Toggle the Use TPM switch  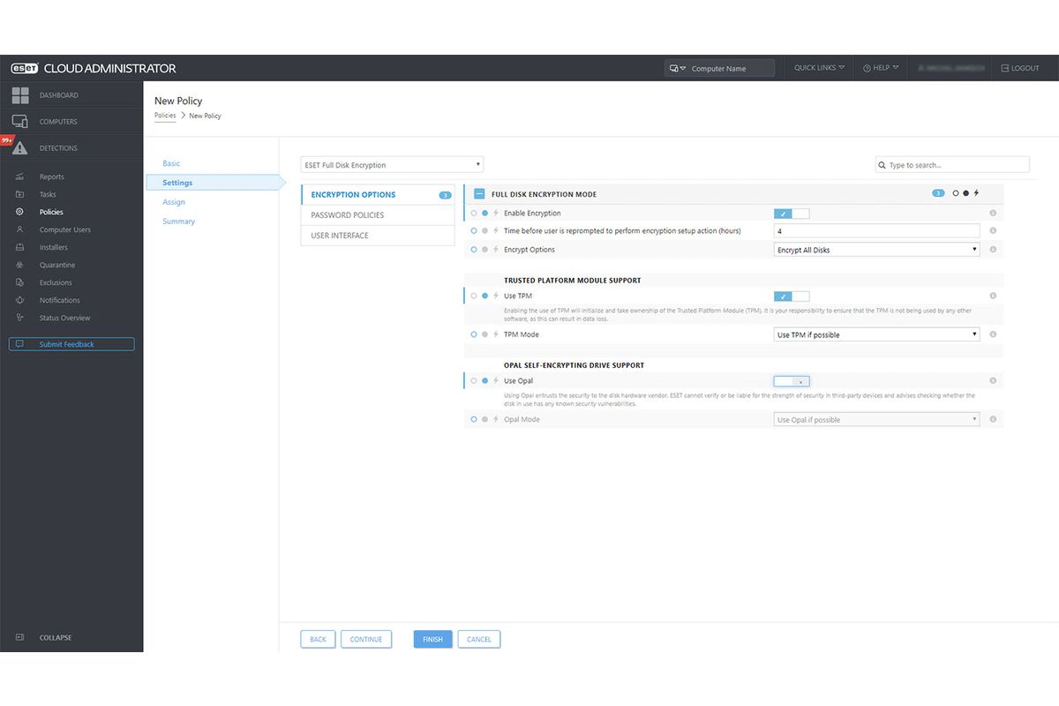click(792, 296)
